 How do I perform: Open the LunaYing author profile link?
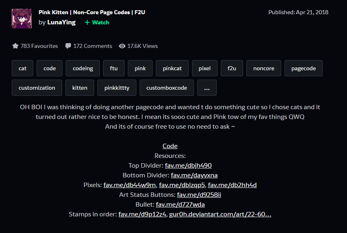[61, 22]
